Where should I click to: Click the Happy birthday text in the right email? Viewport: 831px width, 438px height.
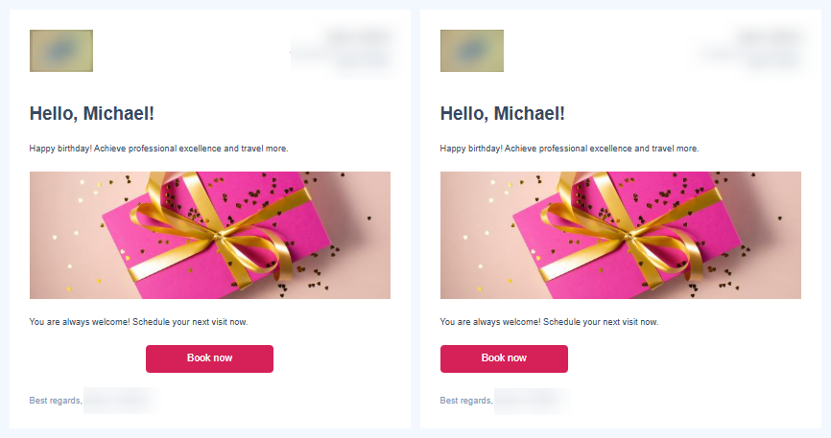(x=569, y=149)
